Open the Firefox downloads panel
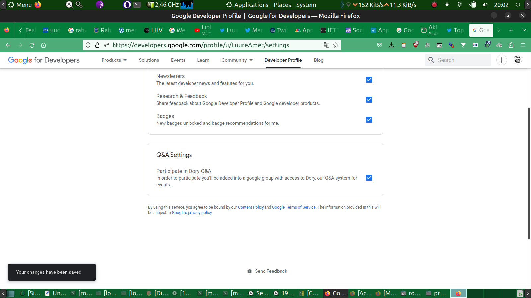The width and height of the screenshot is (531, 298). 392,45
